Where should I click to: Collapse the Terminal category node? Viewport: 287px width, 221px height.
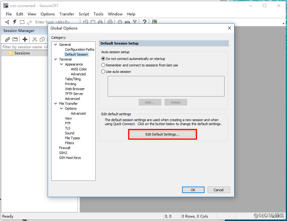pos(56,59)
